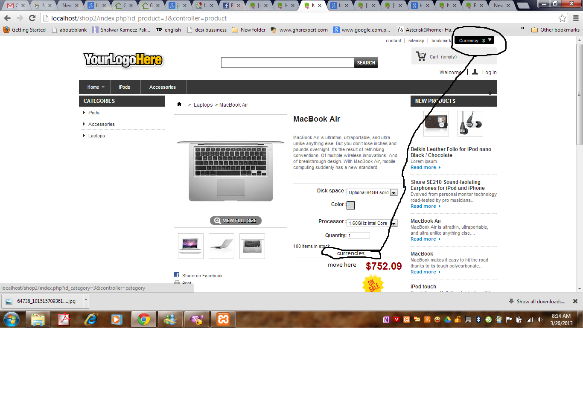Click the volume speaker tray icon
Viewport: 583px width, 407px height.
pos(540,320)
